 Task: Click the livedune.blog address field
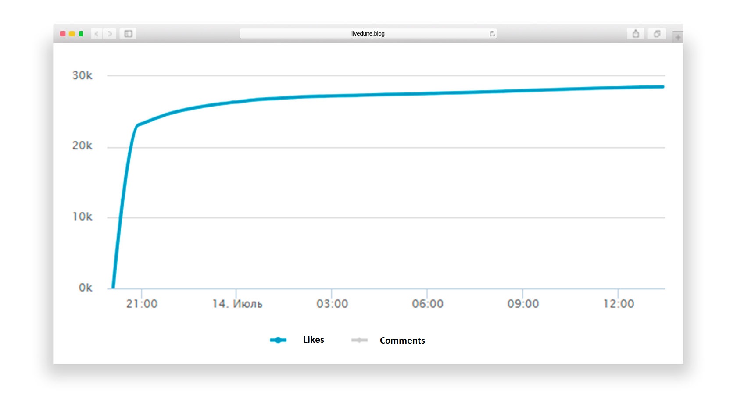(x=368, y=34)
